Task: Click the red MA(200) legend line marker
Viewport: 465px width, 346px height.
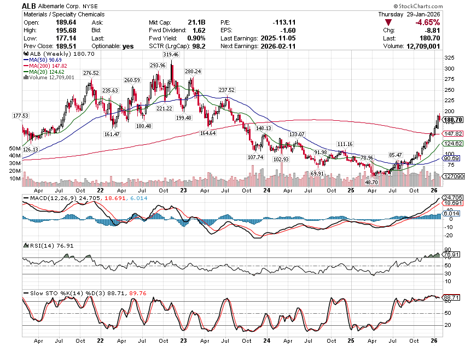Action: [x=26, y=66]
